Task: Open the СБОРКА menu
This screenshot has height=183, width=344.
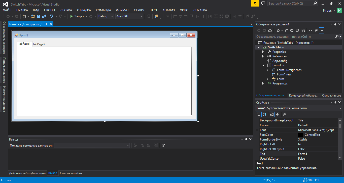Action: pos(66,10)
